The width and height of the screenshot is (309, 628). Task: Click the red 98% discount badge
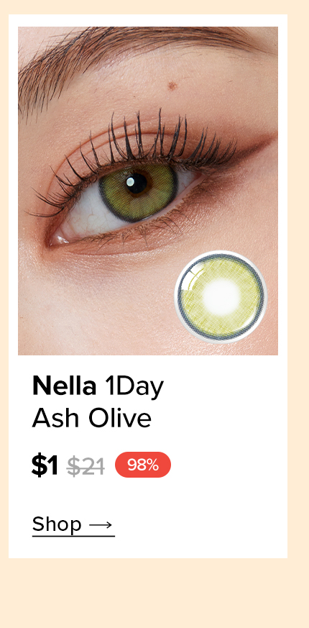tap(143, 465)
